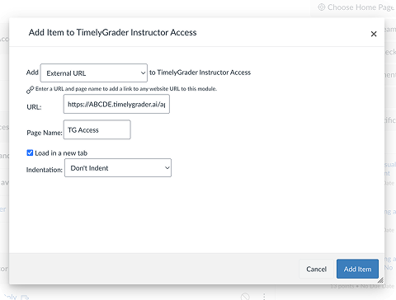Viewport: 396px width, 300px height.
Task: Open the three-dot options menu below the dialog
Action: (264, 297)
